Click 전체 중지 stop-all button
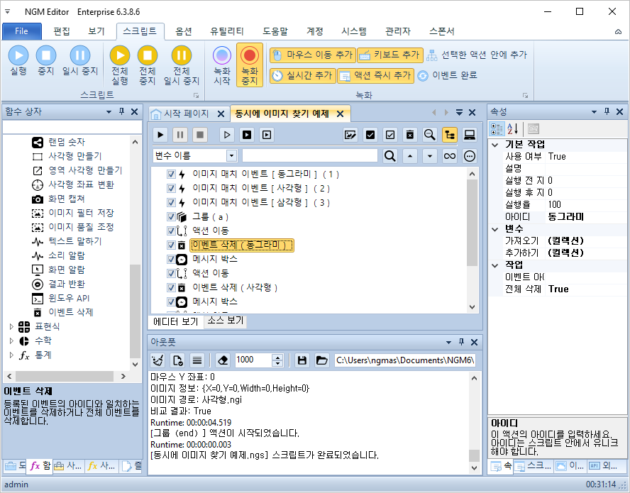 point(148,65)
